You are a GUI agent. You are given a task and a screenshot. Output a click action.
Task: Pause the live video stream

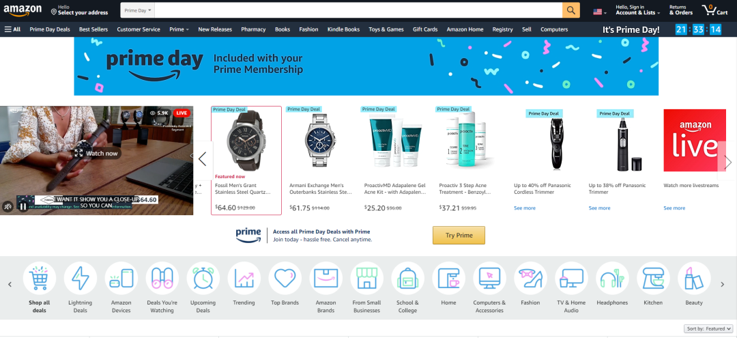click(23, 206)
